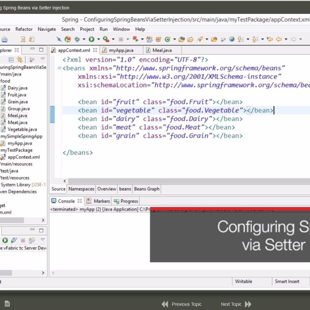This screenshot has width=310, height=310.
Task: Switch to Beans Graph editor tab
Action: (x=147, y=189)
